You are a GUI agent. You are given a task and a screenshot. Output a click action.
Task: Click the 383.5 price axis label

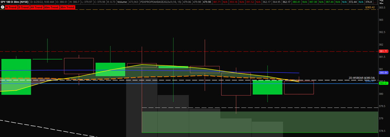[x=382, y=7]
